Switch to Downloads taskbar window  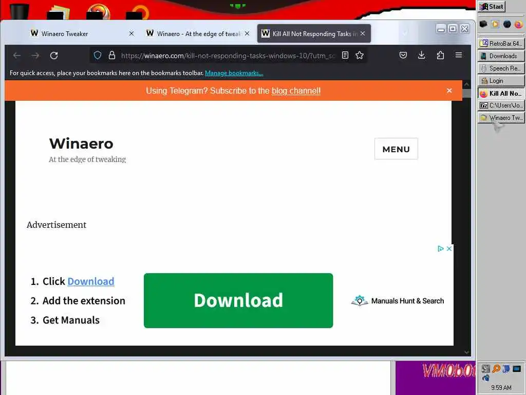(x=501, y=56)
